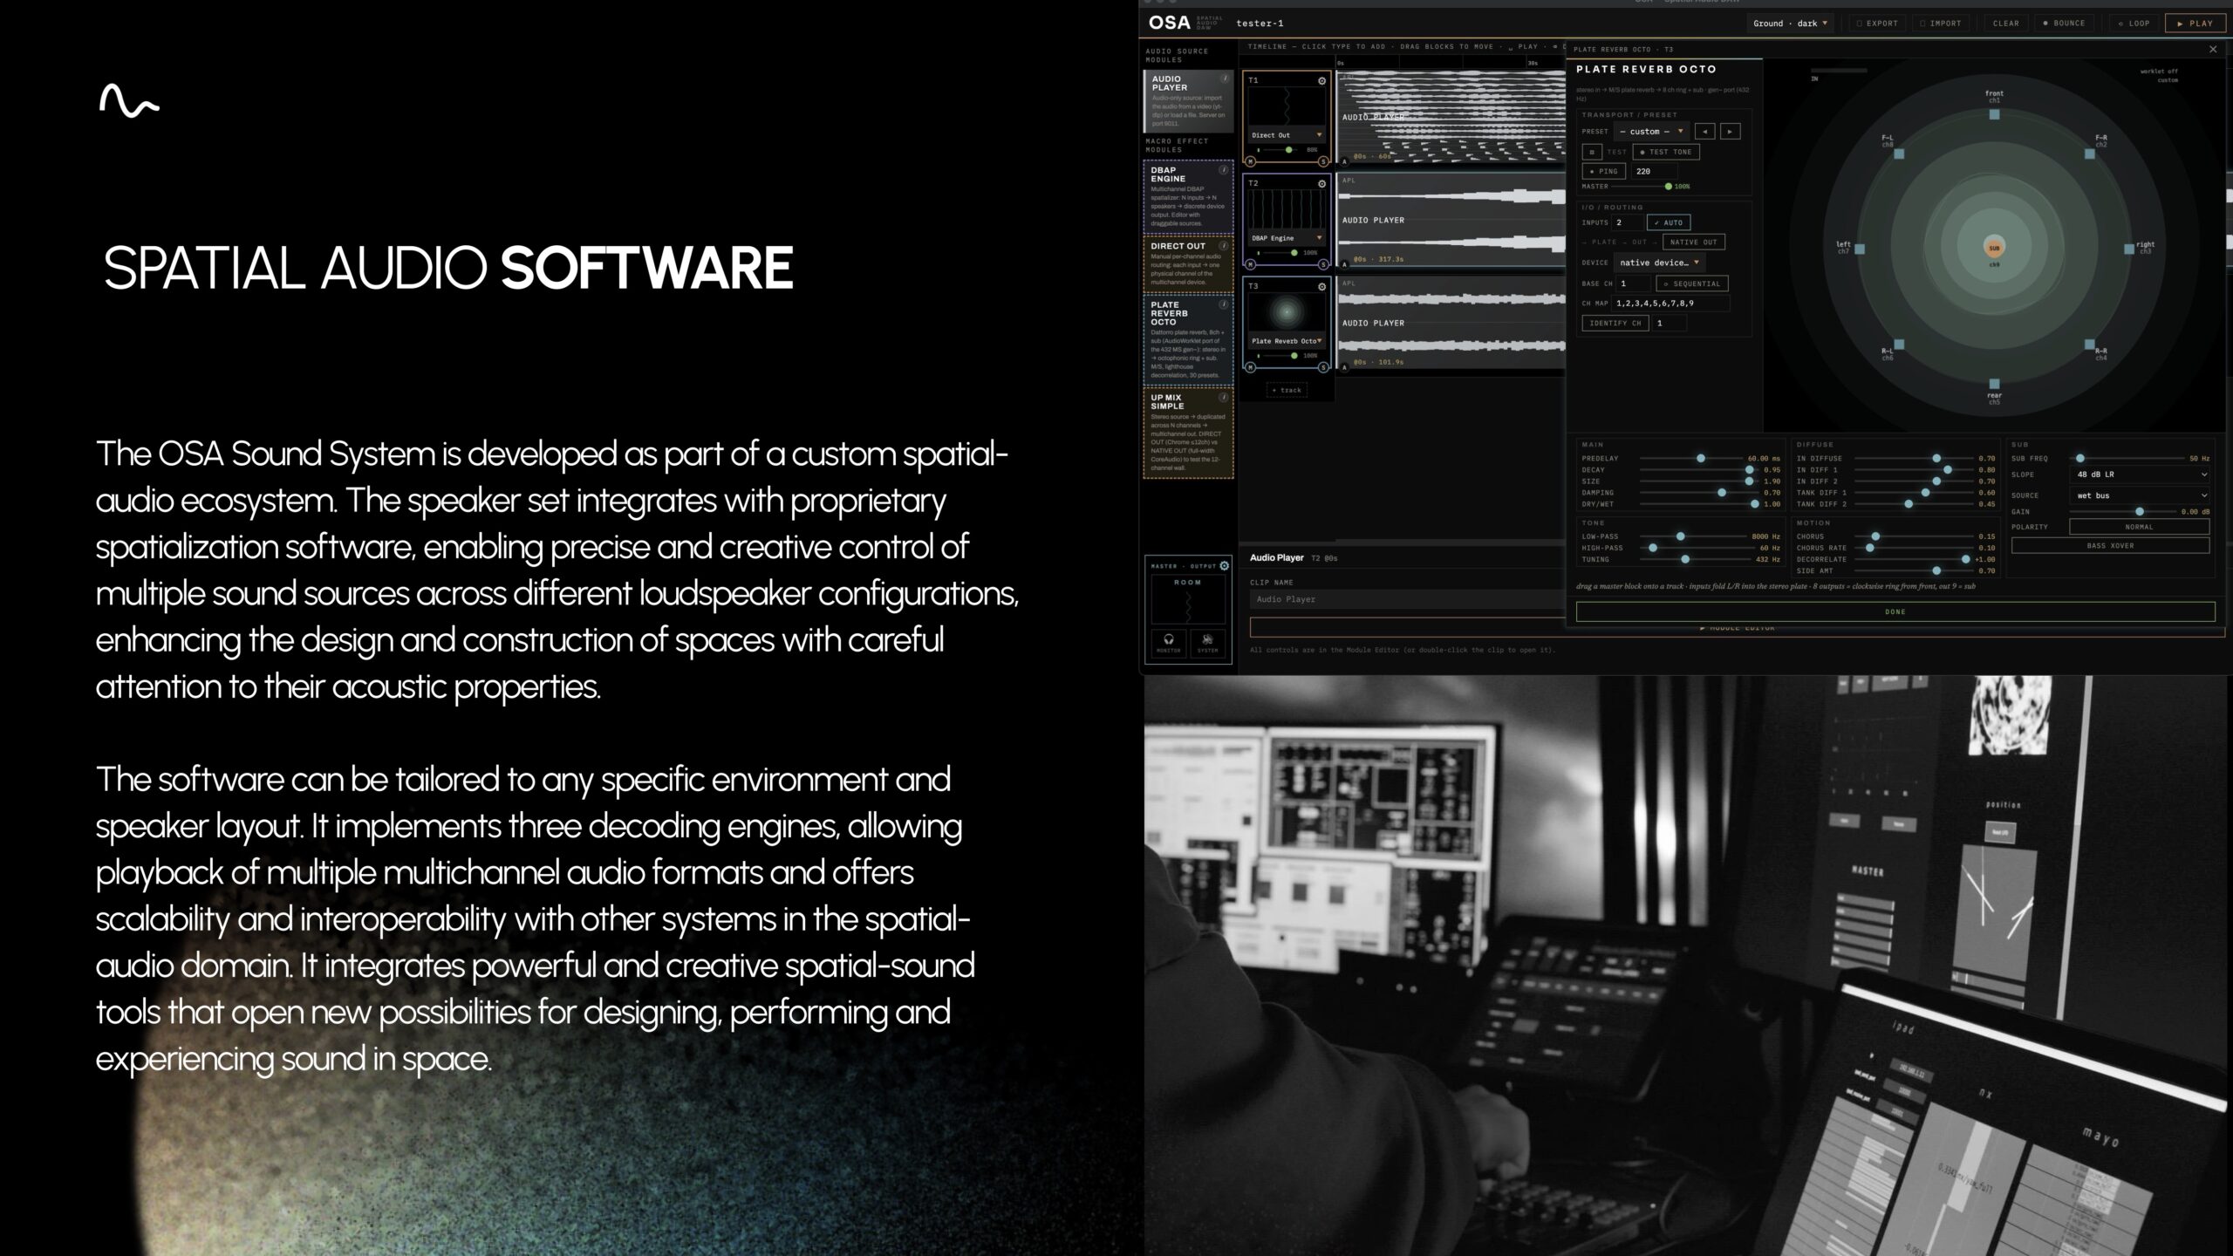Mute track T1 with M button
This screenshot has height=1256, width=2233.
(x=1250, y=161)
